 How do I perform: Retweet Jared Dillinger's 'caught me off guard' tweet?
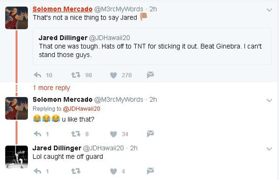pyautogui.click(x=76, y=171)
